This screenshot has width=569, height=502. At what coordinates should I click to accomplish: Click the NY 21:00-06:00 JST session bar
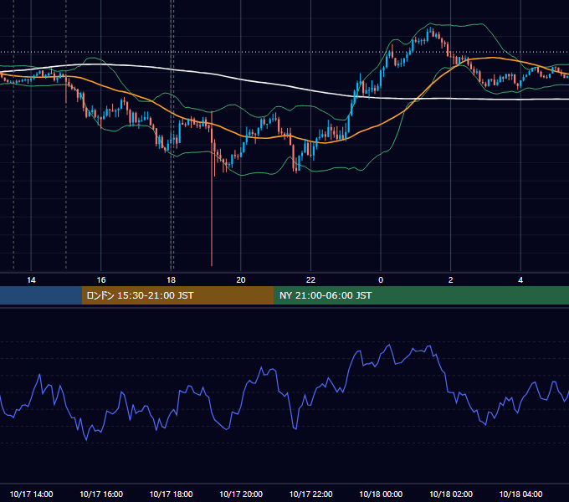pyautogui.click(x=421, y=295)
